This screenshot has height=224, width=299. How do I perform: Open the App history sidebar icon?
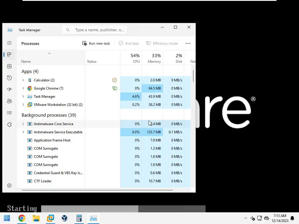(x=9, y=78)
